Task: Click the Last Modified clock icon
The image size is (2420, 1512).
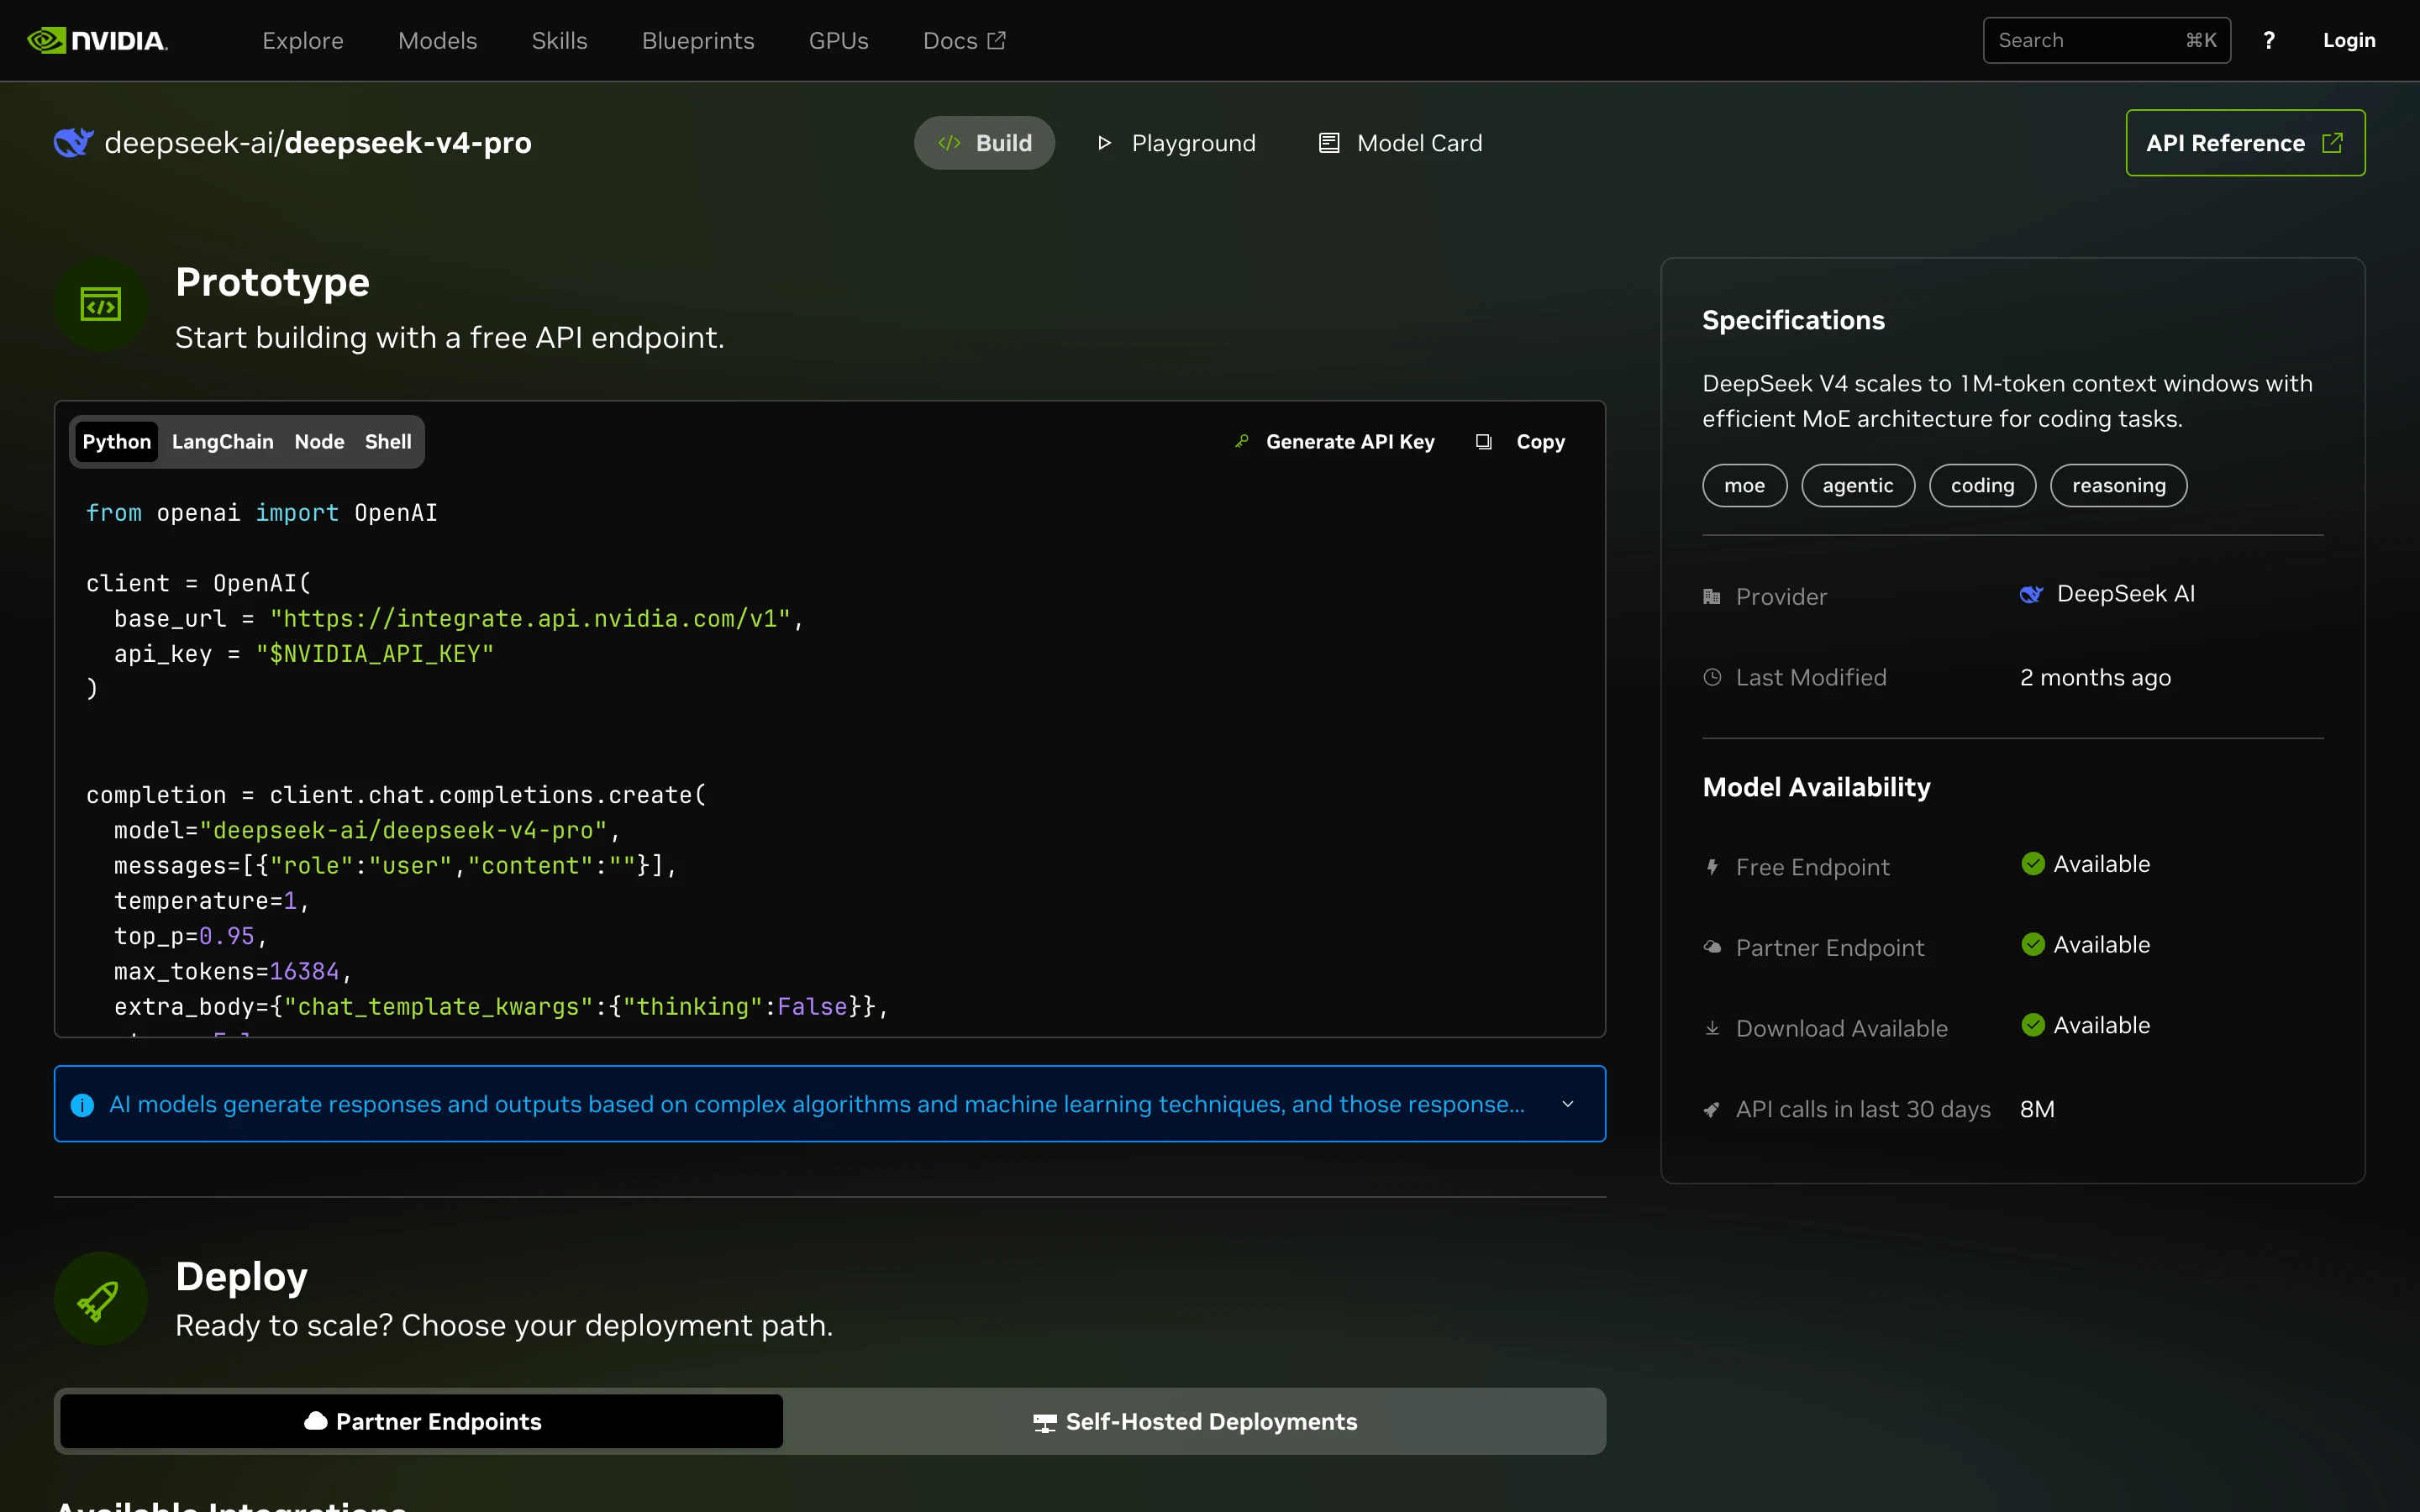Action: [1712, 677]
